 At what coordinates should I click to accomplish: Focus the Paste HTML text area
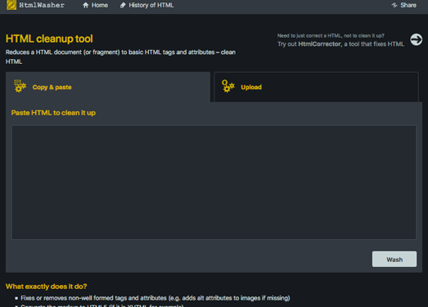214,183
